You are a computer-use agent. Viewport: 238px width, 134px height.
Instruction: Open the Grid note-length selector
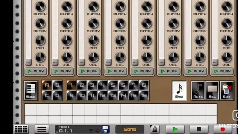[x=179, y=91]
